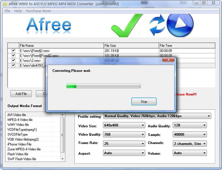This screenshot has height=170, width=222.
Task: Click the Stop button in converting dialog
Action: pos(144,101)
